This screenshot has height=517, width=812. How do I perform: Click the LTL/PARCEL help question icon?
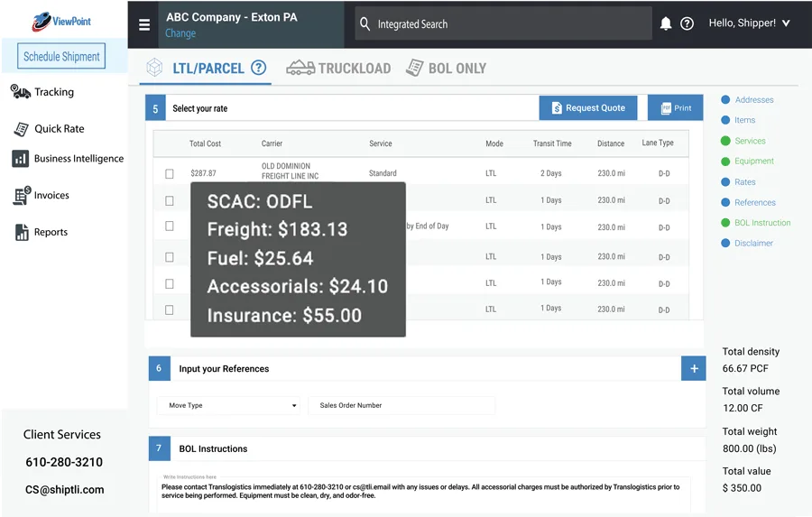click(x=258, y=68)
